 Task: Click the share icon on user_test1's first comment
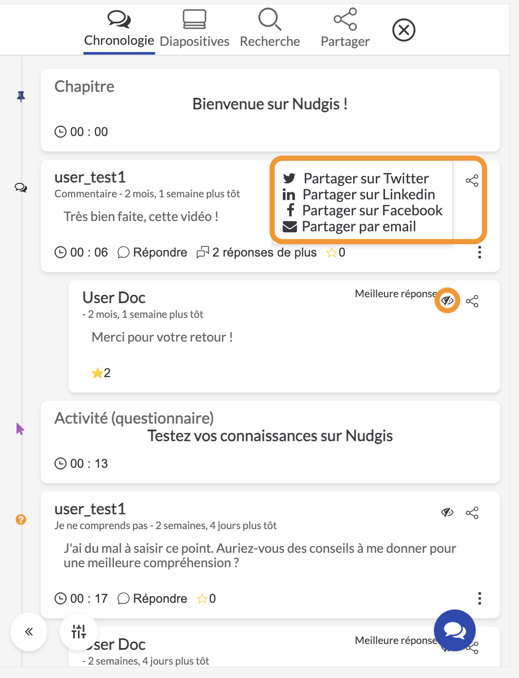tap(472, 181)
